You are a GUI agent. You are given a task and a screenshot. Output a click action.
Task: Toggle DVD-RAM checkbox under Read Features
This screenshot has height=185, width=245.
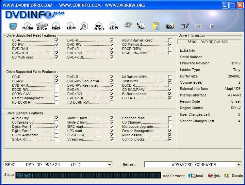57,49
